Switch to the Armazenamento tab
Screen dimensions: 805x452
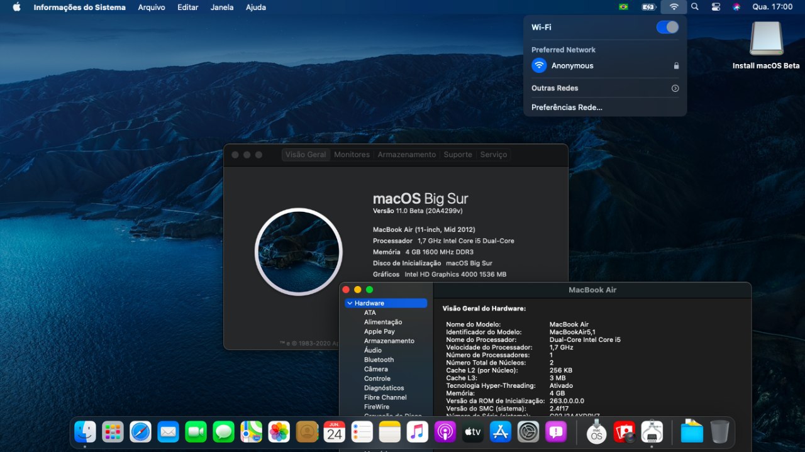click(x=406, y=155)
